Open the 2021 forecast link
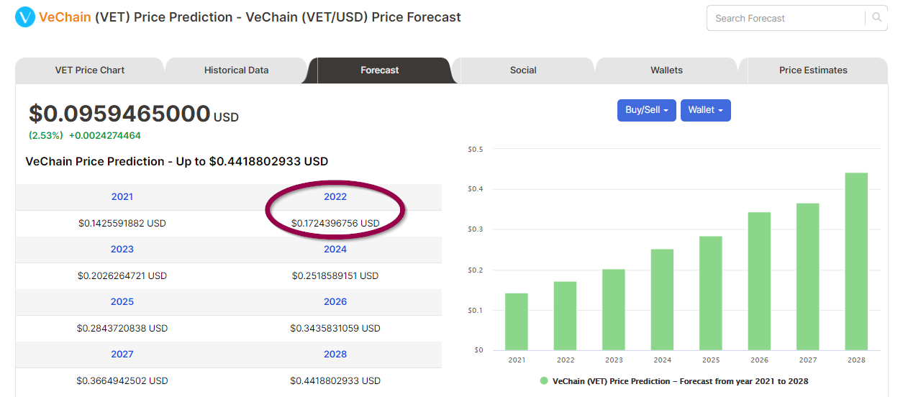Screen dimensions: 903x397 point(122,196)
